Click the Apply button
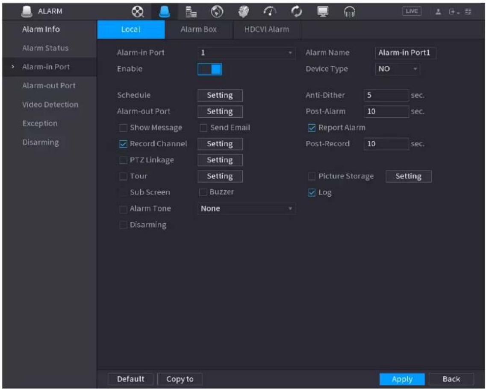Screen dimensions: 486x389 402,379
